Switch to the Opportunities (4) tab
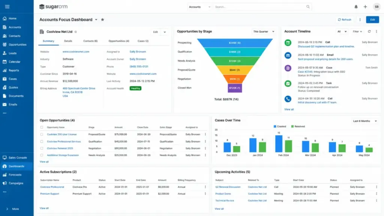 [119, 41]
